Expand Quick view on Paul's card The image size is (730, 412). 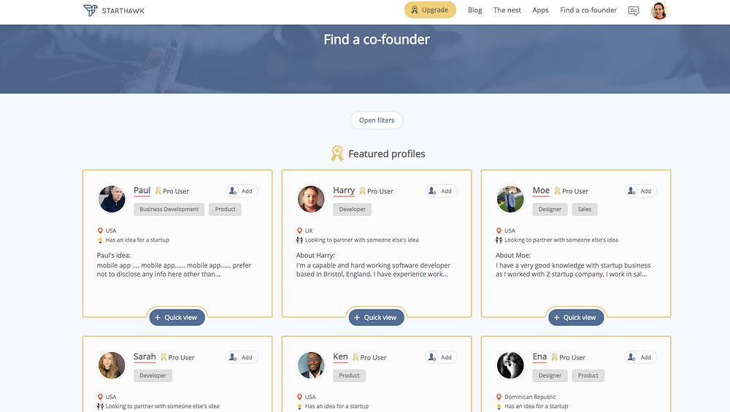click(x=177, y=317)
